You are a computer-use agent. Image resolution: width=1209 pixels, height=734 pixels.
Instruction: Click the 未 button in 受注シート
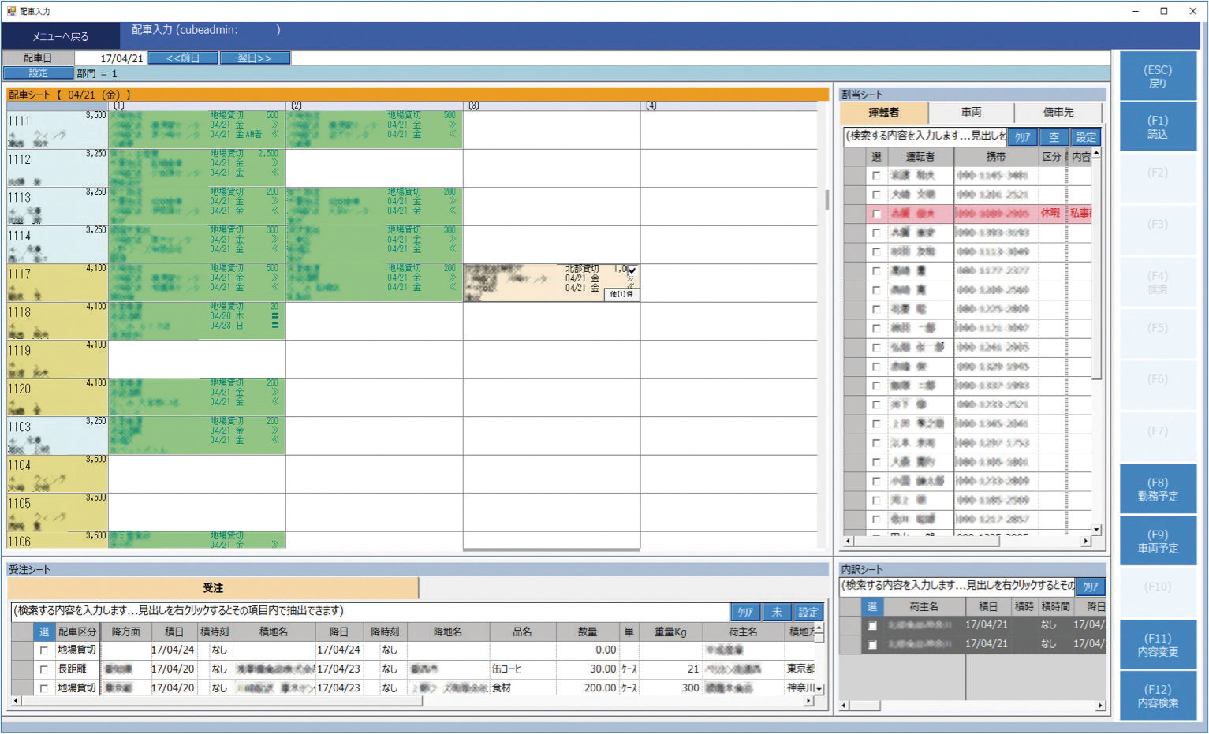pyautogui.click(x=777, y=612)
